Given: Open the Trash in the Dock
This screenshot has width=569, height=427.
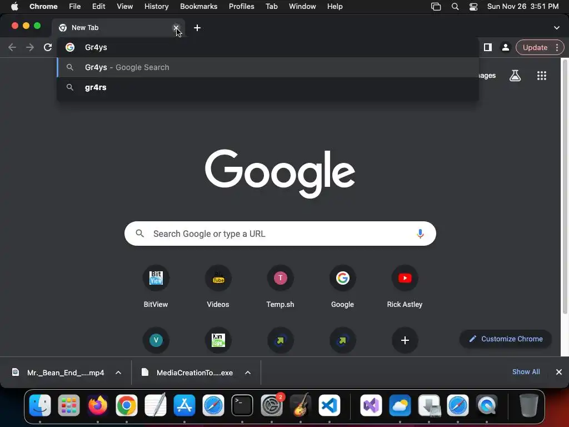Looking at the screenshot, I should [x=528, y=405].
